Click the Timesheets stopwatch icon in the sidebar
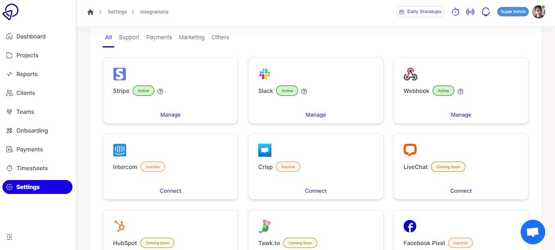Screen dimensions: 555x250 [9, 168]
